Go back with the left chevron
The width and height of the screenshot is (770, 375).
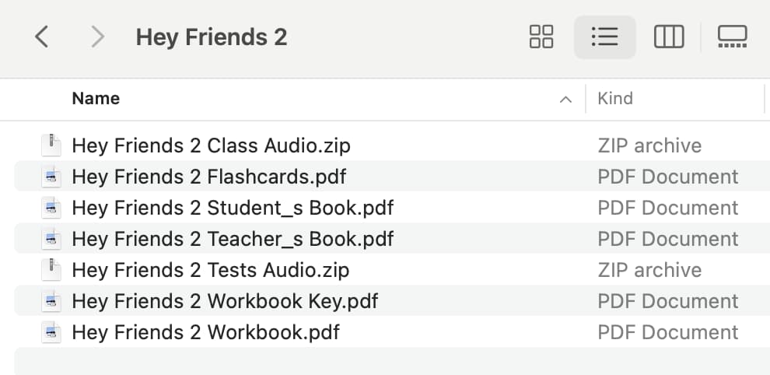pos(42,37)
